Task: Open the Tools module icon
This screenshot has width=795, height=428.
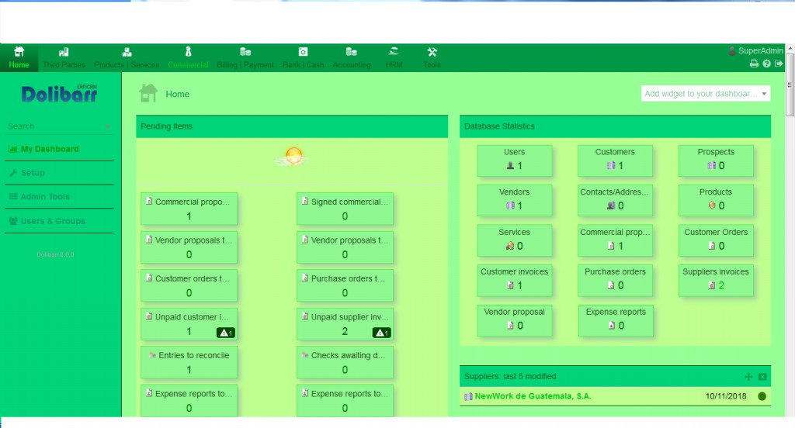Action: (x=432, y=52)
